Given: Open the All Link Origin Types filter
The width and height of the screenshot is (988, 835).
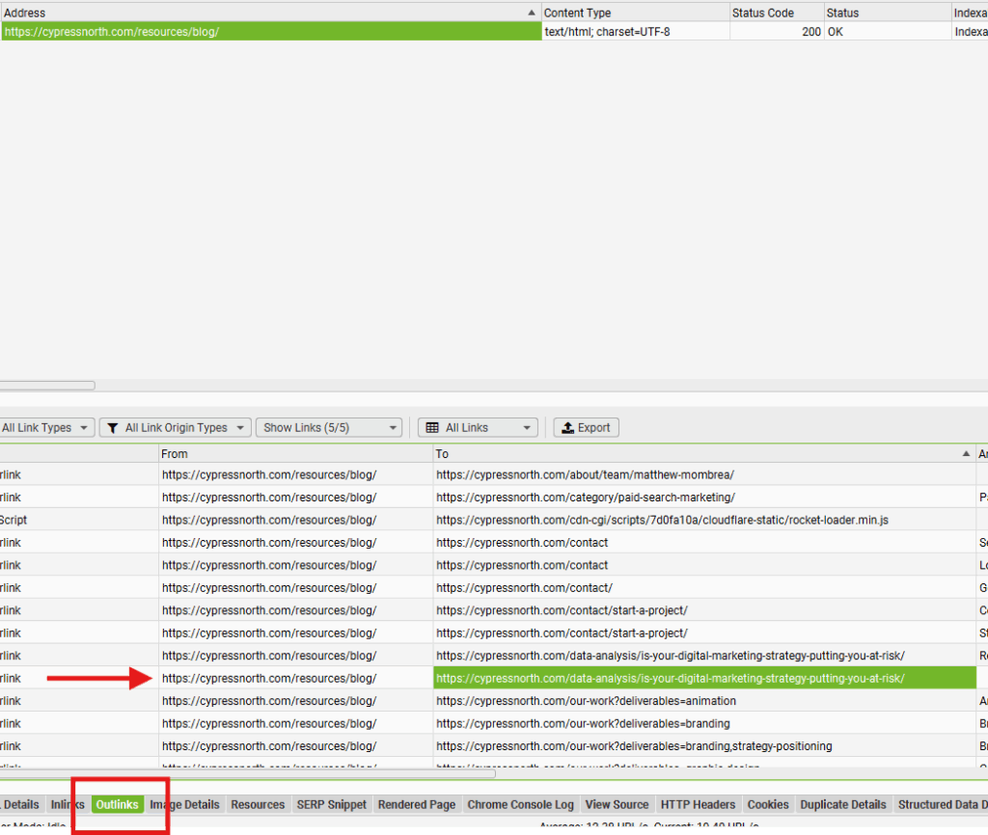Looking at the screenshot, I should (x=176, y=427).
